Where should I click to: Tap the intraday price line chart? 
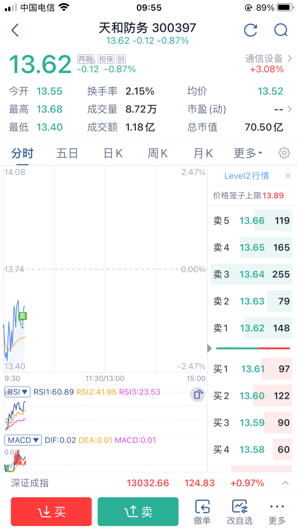coord(105,269)
